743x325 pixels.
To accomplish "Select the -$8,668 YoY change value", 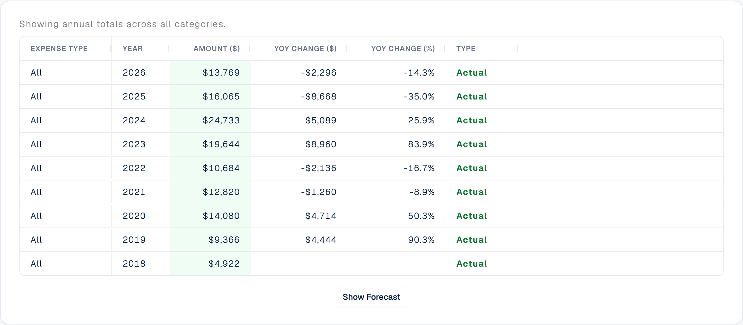I will pos(318,97).
